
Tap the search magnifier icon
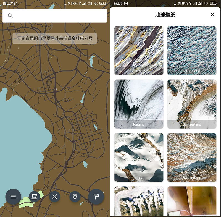point(10,16)
